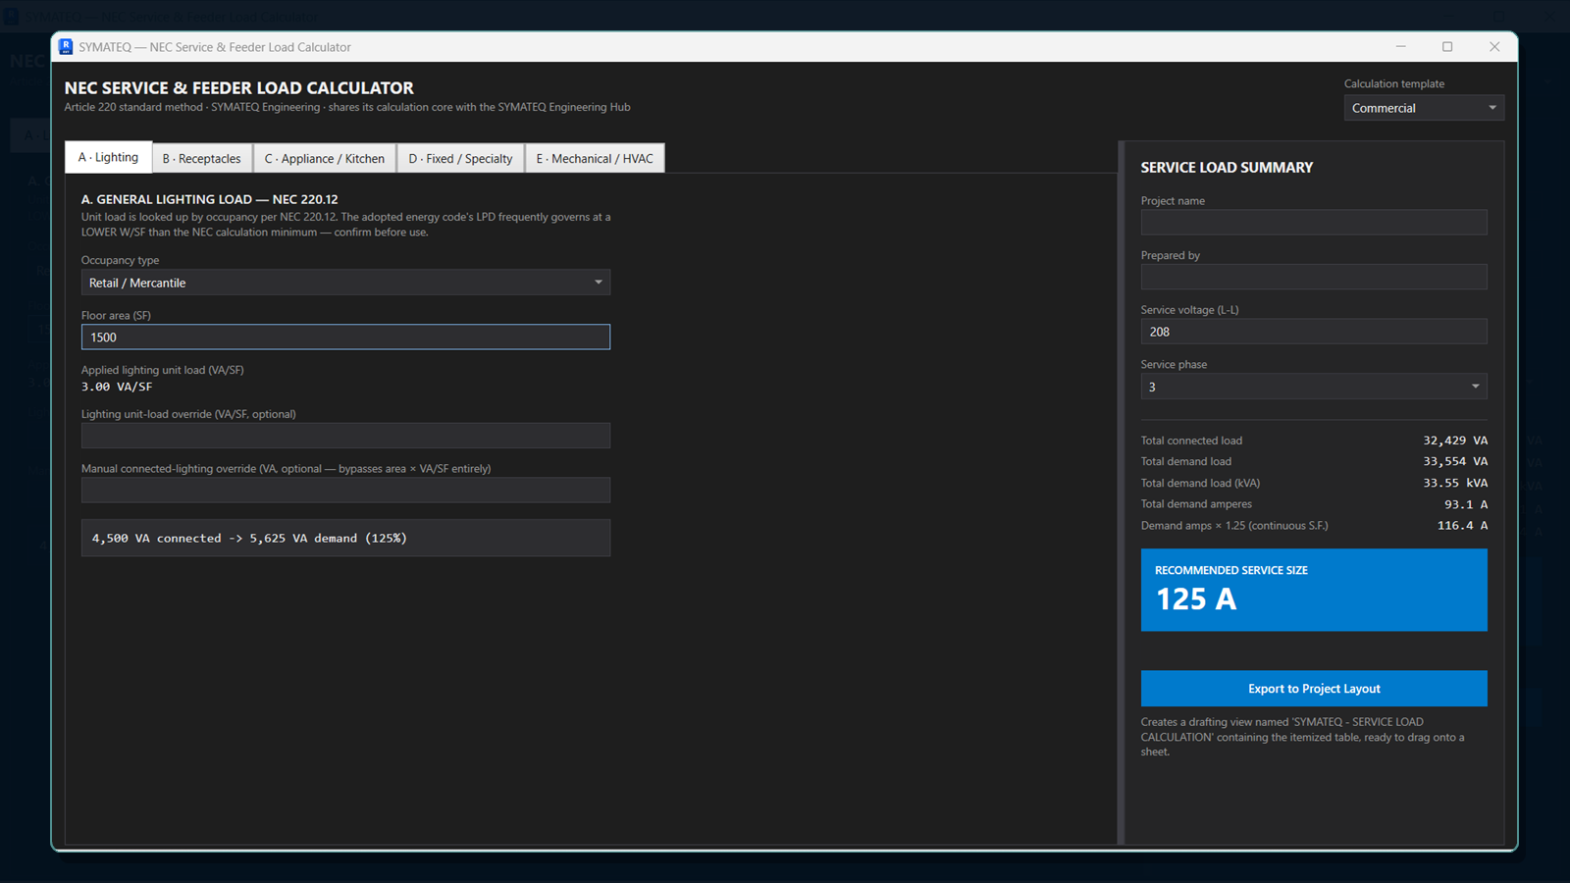Minimize the calculator window
This screenshot has width=1570, height=883.
click(1401, 47)
